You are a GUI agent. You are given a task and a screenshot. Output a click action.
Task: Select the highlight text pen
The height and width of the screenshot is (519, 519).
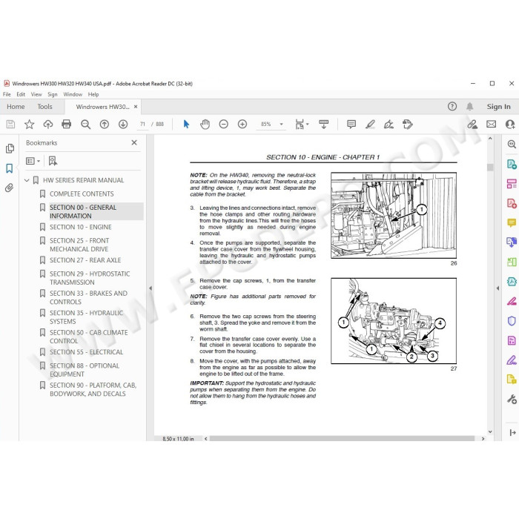coord(370,124)
